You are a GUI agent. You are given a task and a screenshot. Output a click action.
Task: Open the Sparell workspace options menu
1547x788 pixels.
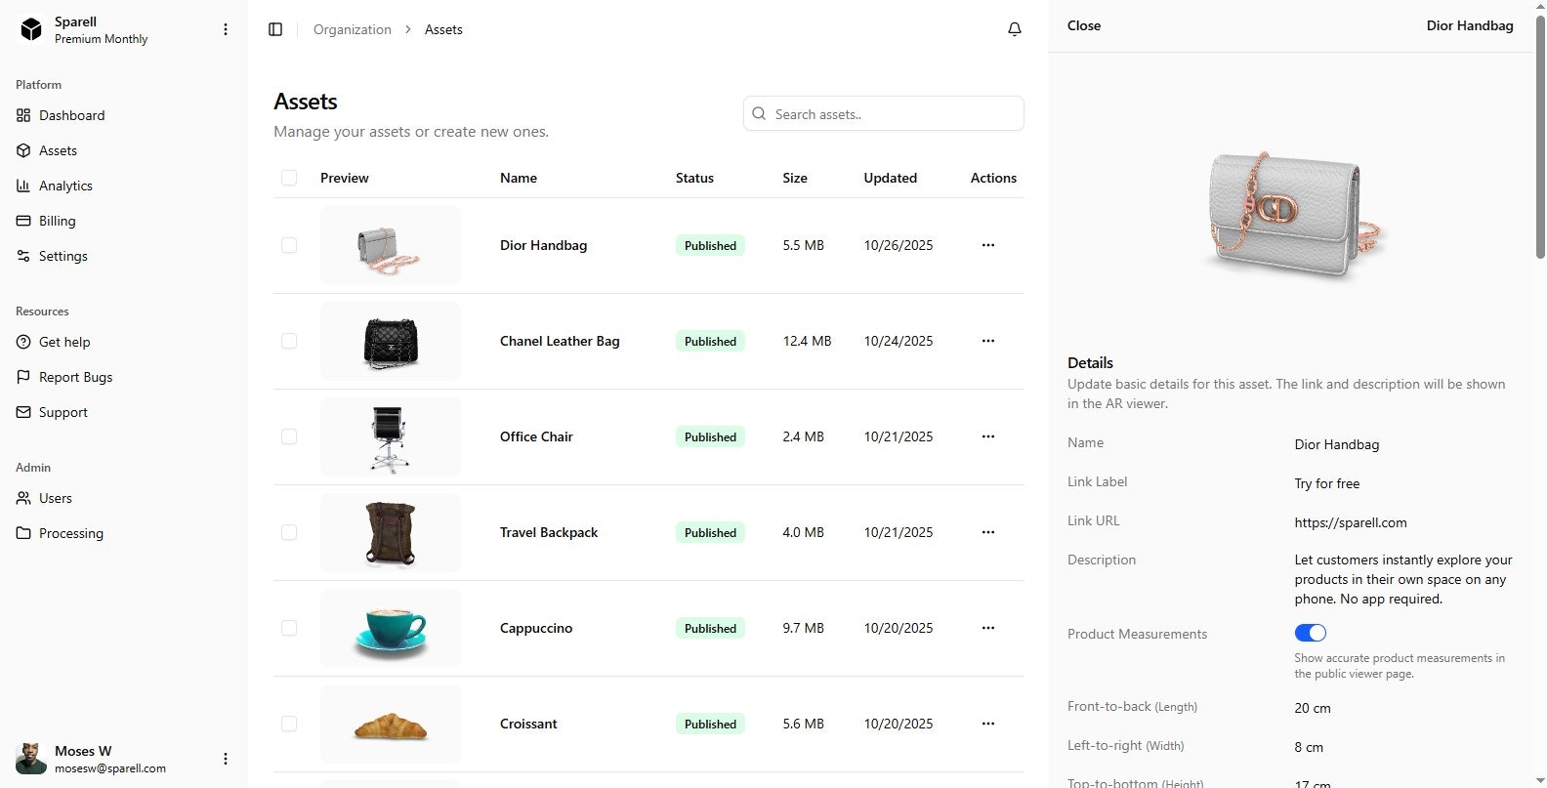(226, 30)
